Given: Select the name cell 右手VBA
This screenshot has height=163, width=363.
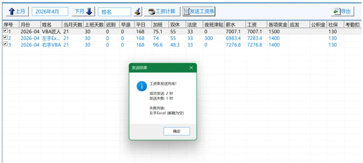Looking at the screenshot, I should (x=51, y=45).
